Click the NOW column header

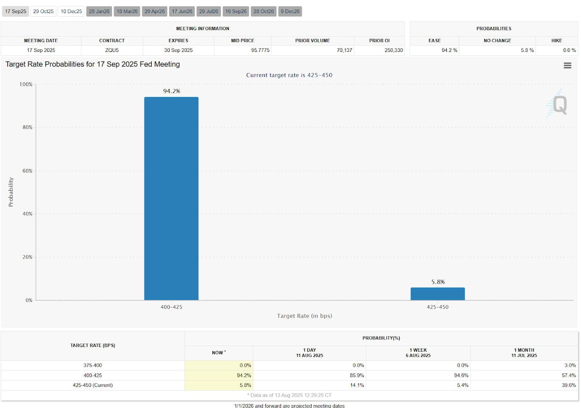point(219,353)
